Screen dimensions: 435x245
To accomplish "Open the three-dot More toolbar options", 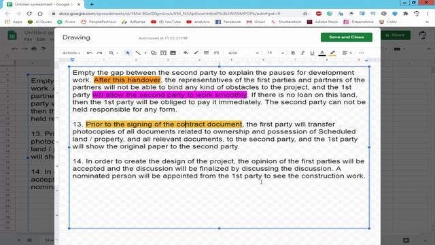I will [x=361, y=53].
